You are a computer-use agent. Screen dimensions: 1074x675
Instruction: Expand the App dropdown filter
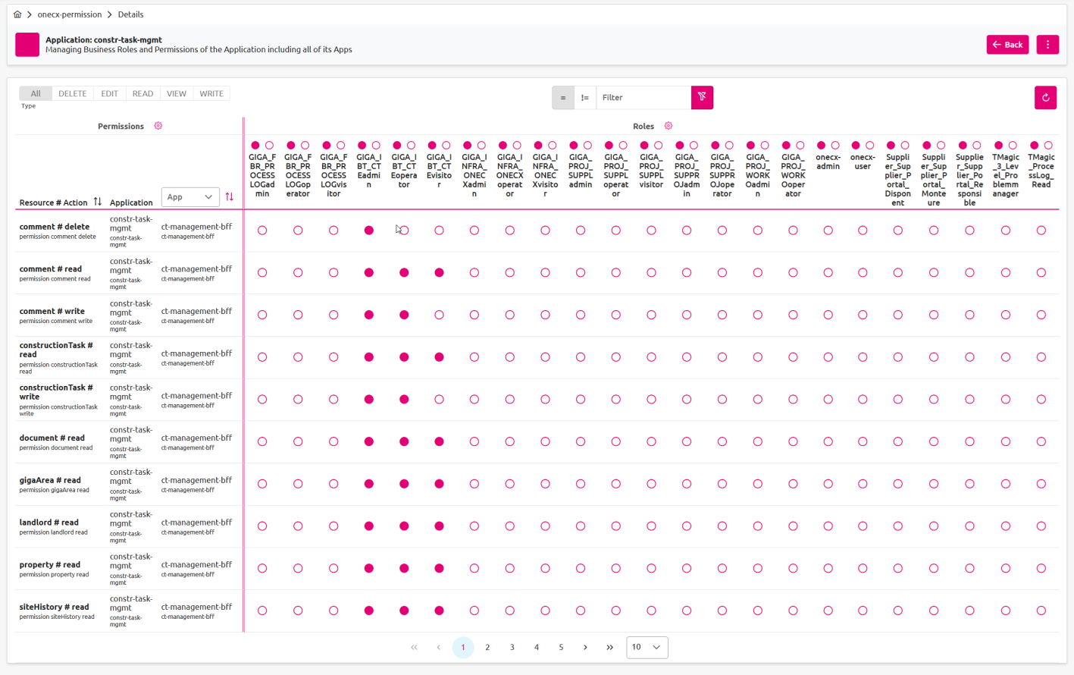pyautogui.click(x=190, y=197)
